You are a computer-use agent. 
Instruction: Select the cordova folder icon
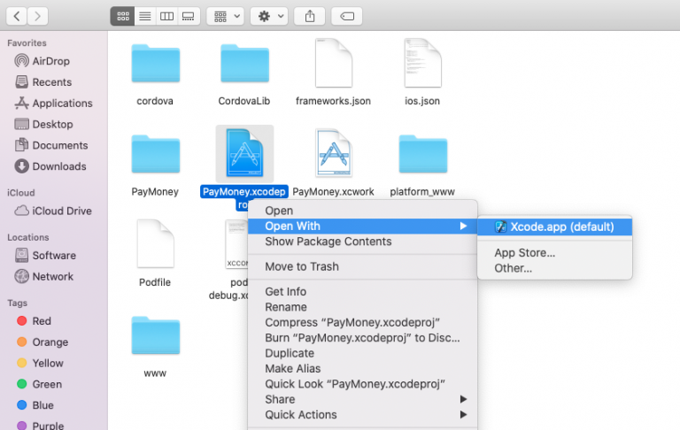coord(155,64)
